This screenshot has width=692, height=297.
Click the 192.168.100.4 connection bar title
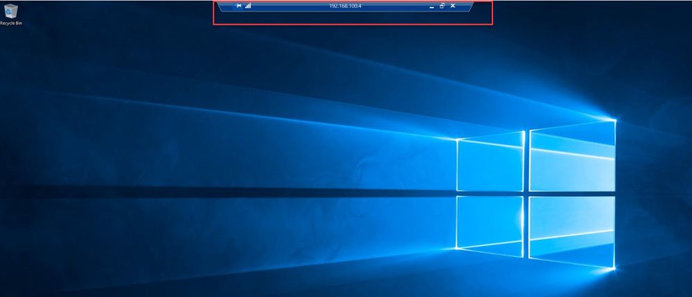(x=345, y=6)
